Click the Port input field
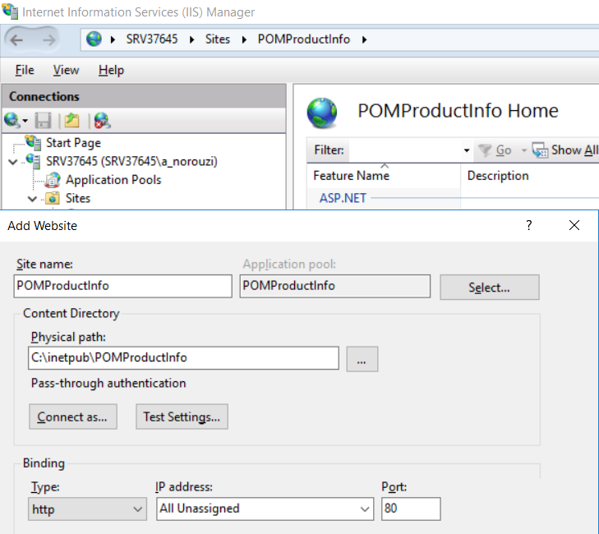 [411, 509]
